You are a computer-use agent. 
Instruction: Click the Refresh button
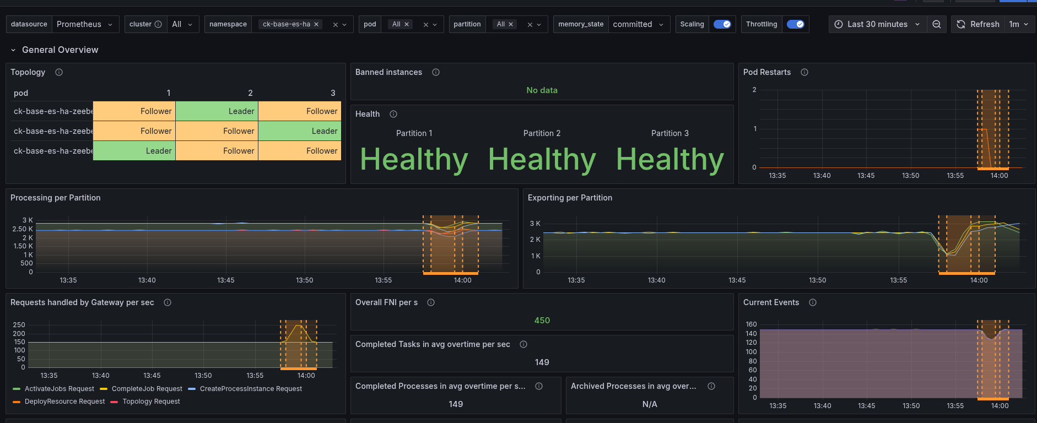(977, 24)
